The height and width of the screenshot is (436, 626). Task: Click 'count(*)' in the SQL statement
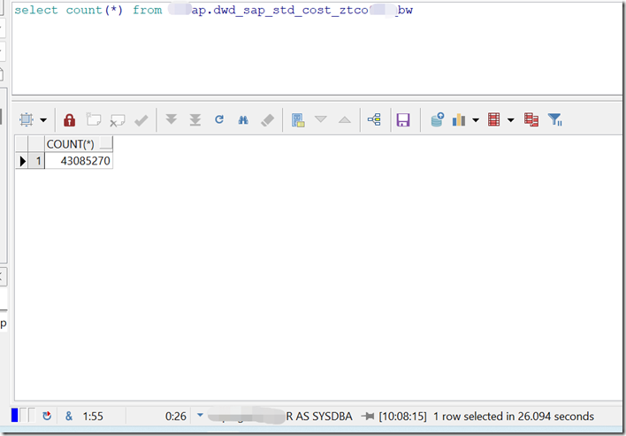click(x=95, y=11)
